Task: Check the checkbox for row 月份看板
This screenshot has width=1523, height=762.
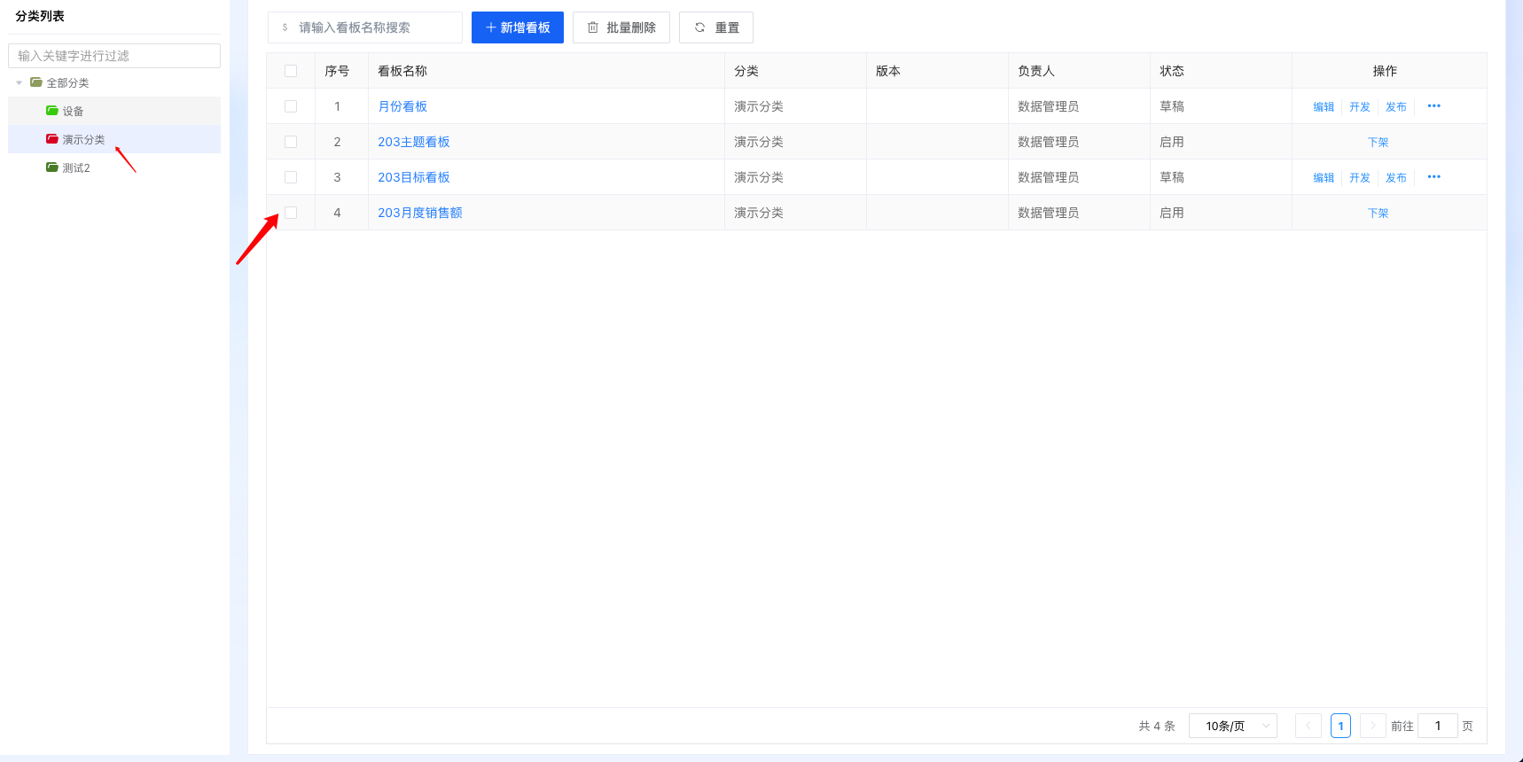Action: click(x=291, y=106)
